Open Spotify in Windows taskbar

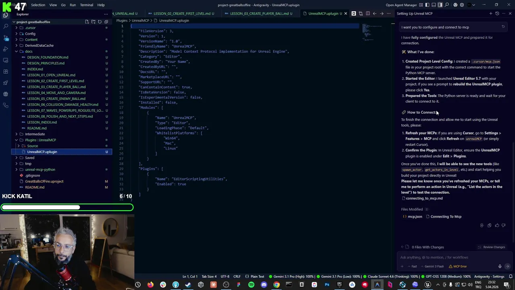pos(251,285)
